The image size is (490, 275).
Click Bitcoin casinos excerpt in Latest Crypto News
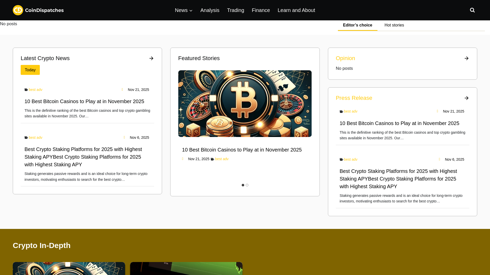click(x=87, y=113)
